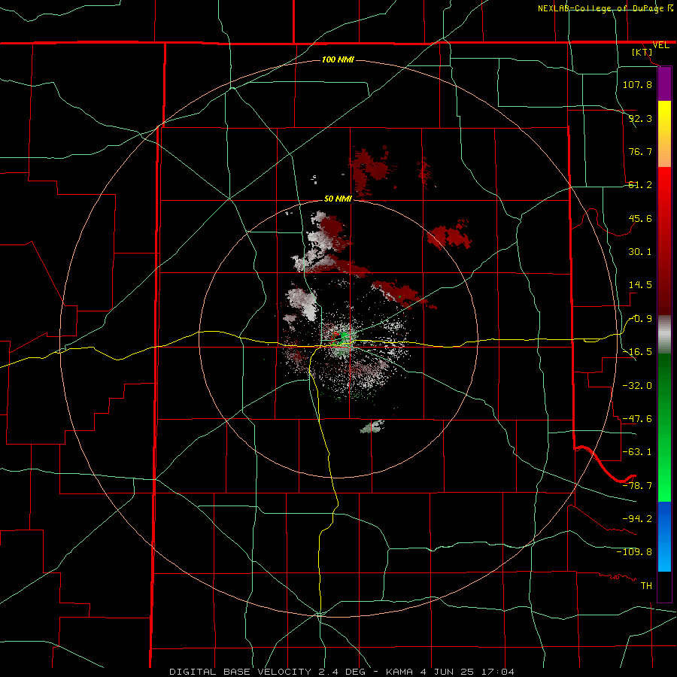Click the 107.8 velocity scale value
The height and width of the screenshot is (677, 677).
coord(637,84)
